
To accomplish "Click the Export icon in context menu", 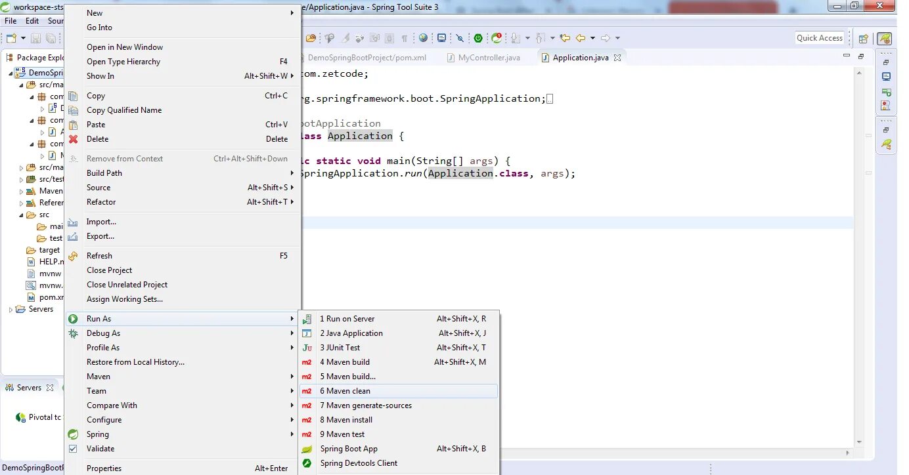I will pos(73,236).
